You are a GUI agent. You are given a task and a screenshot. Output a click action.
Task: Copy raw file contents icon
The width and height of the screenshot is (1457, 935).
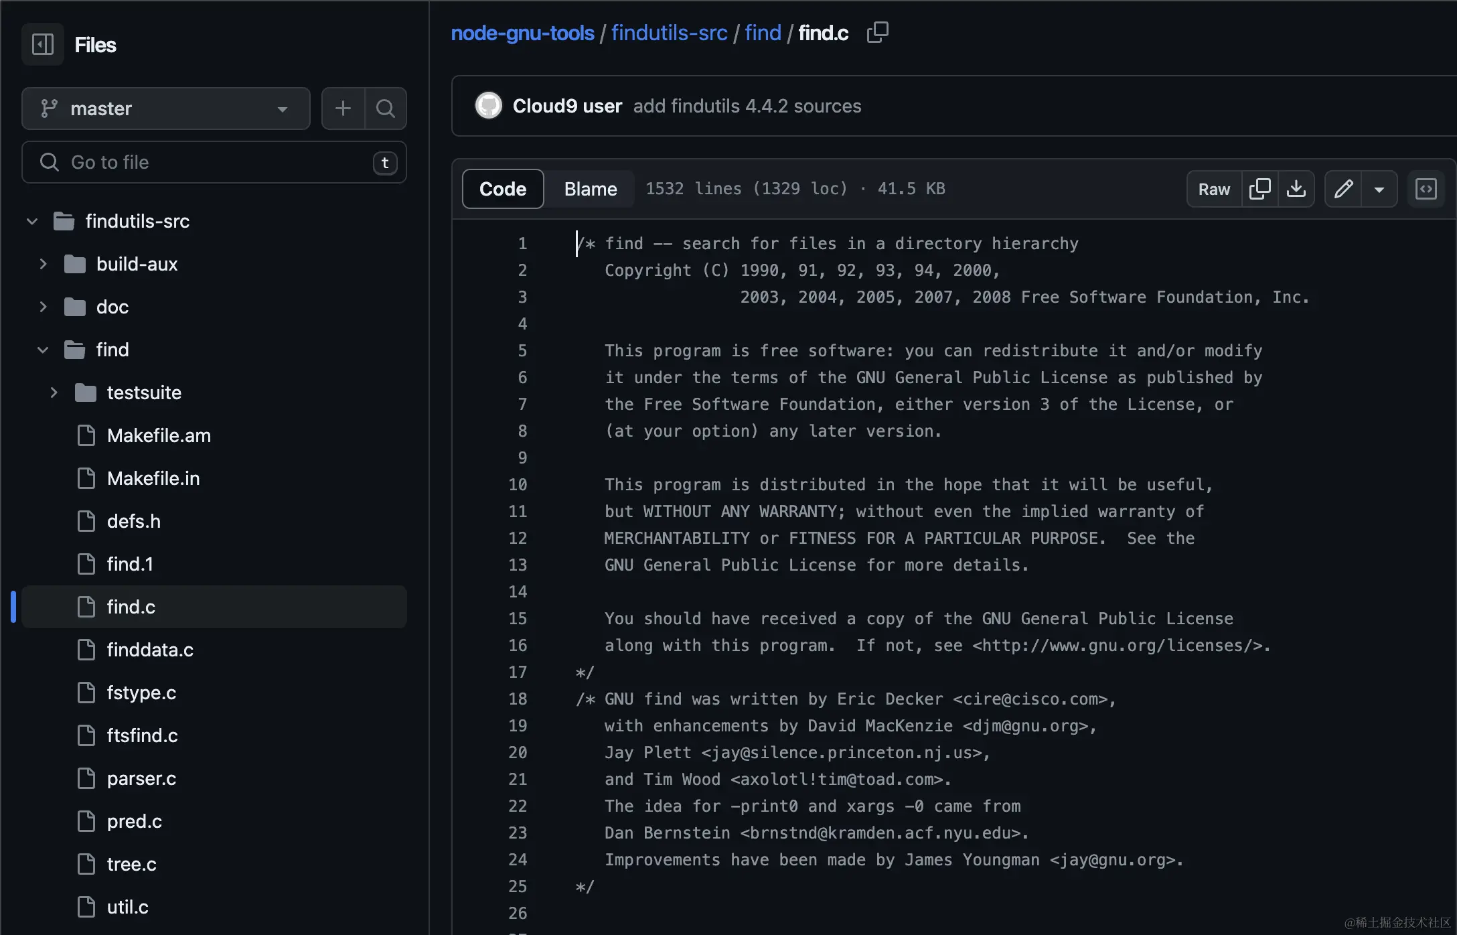click(x=1259, y=189)
